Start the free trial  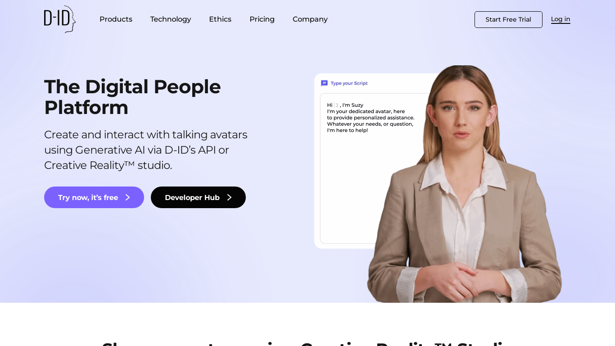[508, 19]
